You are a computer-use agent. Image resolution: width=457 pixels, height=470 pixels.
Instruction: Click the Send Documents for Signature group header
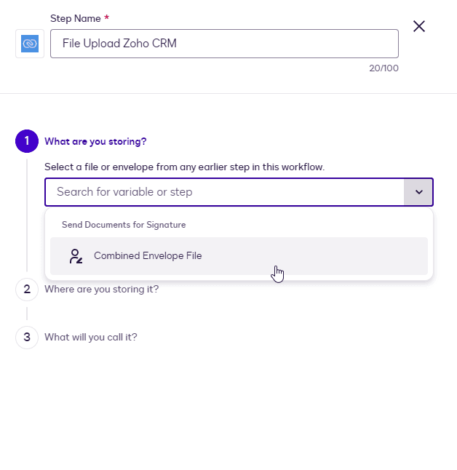click(x=124, y=225)
